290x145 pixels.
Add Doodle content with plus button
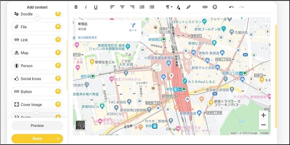pyautogui.click(x=58, y=14)
